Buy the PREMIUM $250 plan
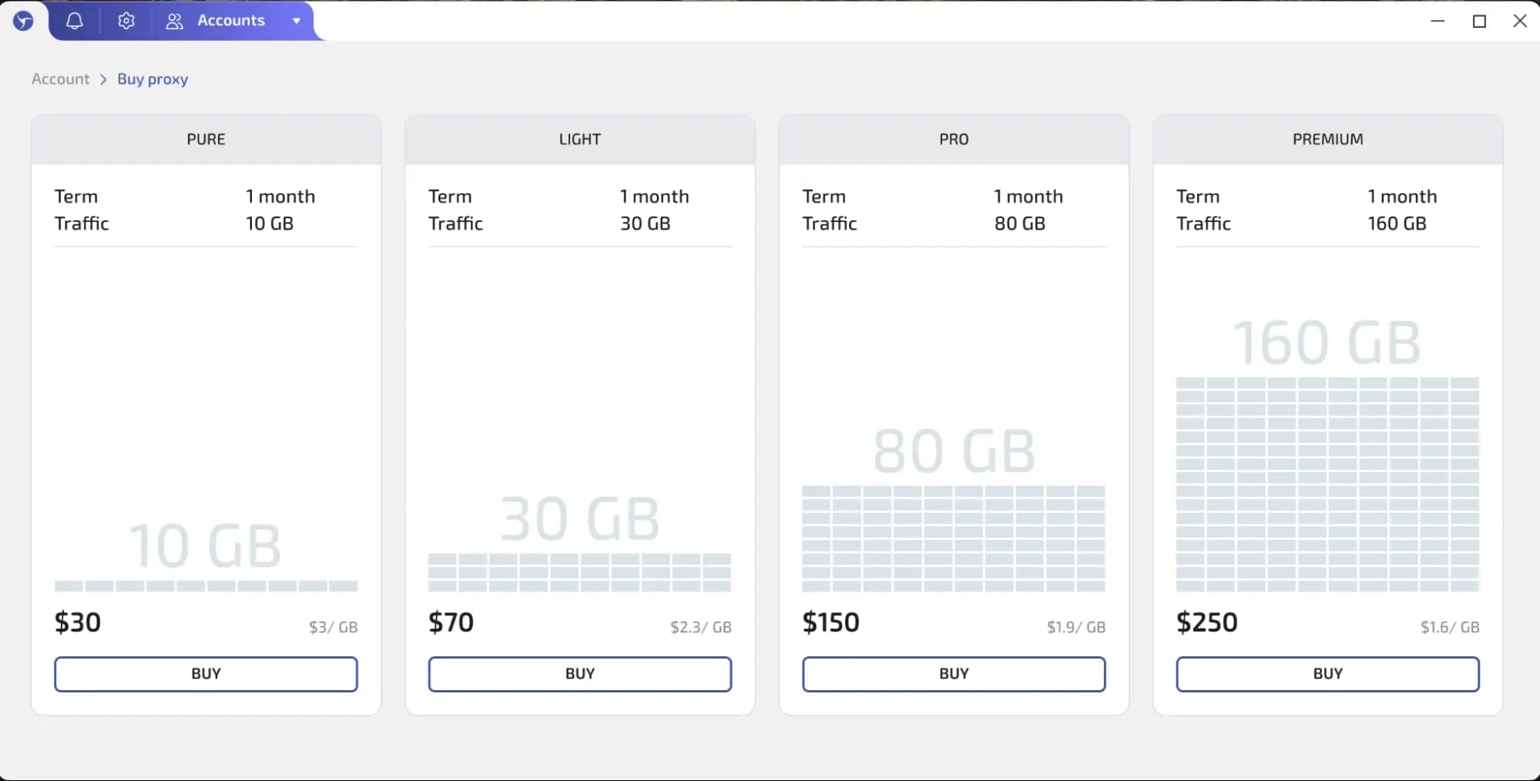 [x=1327, y=674]
